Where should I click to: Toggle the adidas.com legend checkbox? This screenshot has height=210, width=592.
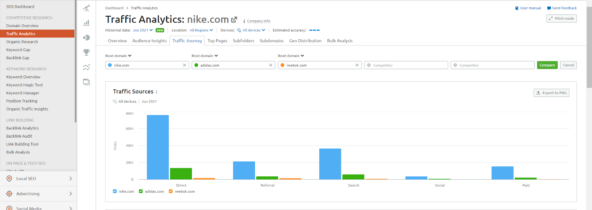(141, 192)
